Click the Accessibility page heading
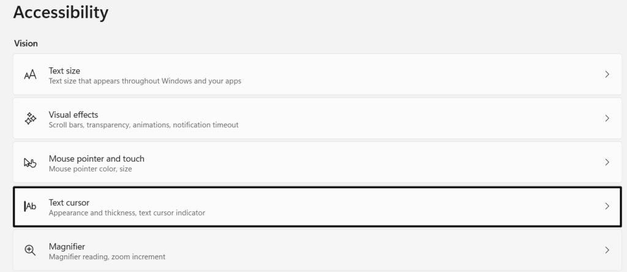The height and width of the screenshot is (272, 627). tap(61, 12)
